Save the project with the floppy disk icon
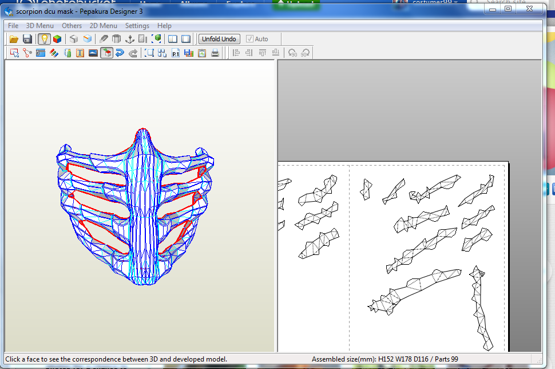 (x=27, y=39)
